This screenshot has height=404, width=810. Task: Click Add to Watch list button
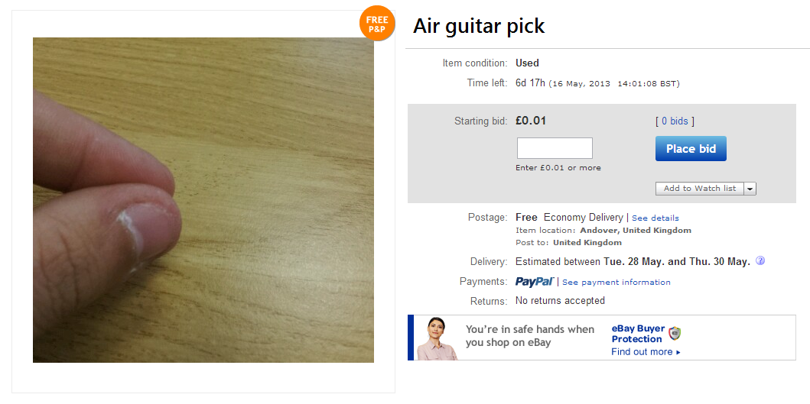pyautogui.click(x=700, y=189)
